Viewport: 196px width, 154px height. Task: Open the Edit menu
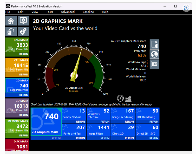click(x=21, y=12)
